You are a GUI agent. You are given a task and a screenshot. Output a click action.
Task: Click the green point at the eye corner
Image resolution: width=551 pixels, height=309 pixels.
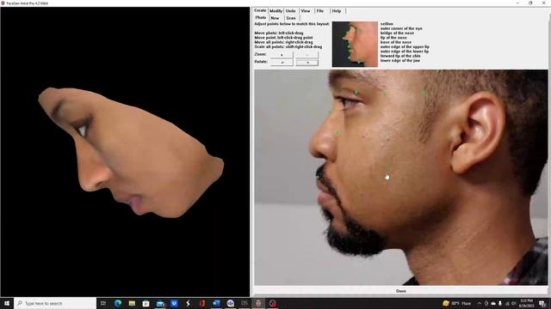point(356,92)
